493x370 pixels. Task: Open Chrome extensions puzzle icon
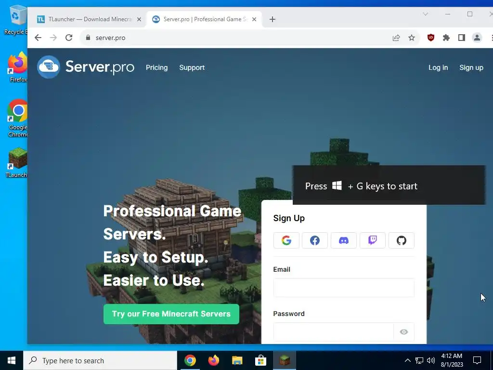446,38
